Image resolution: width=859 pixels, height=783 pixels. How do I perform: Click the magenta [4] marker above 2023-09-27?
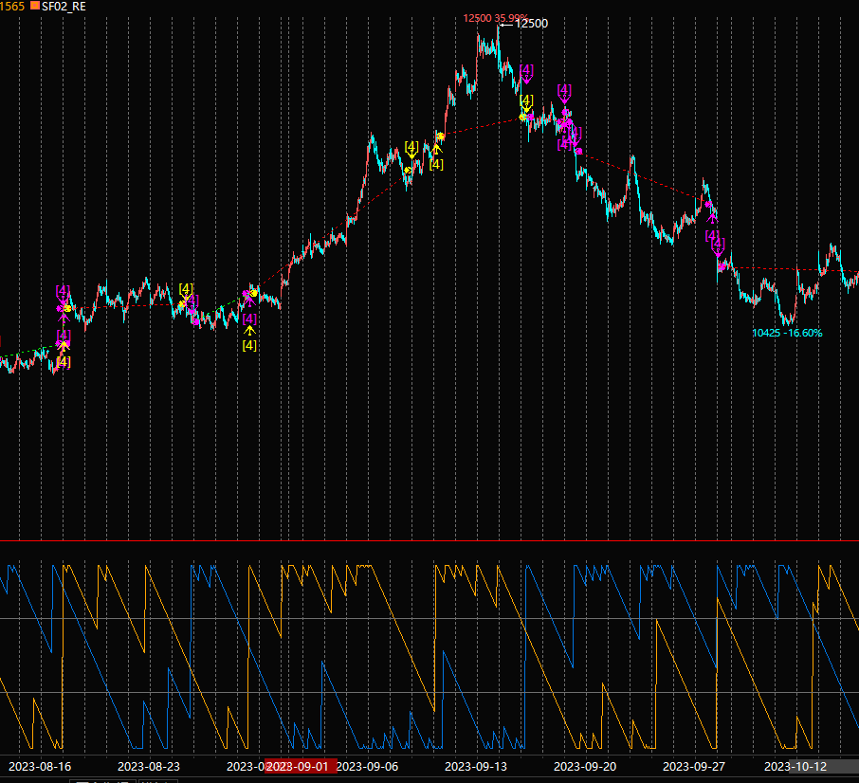click(x=712, y=235)
